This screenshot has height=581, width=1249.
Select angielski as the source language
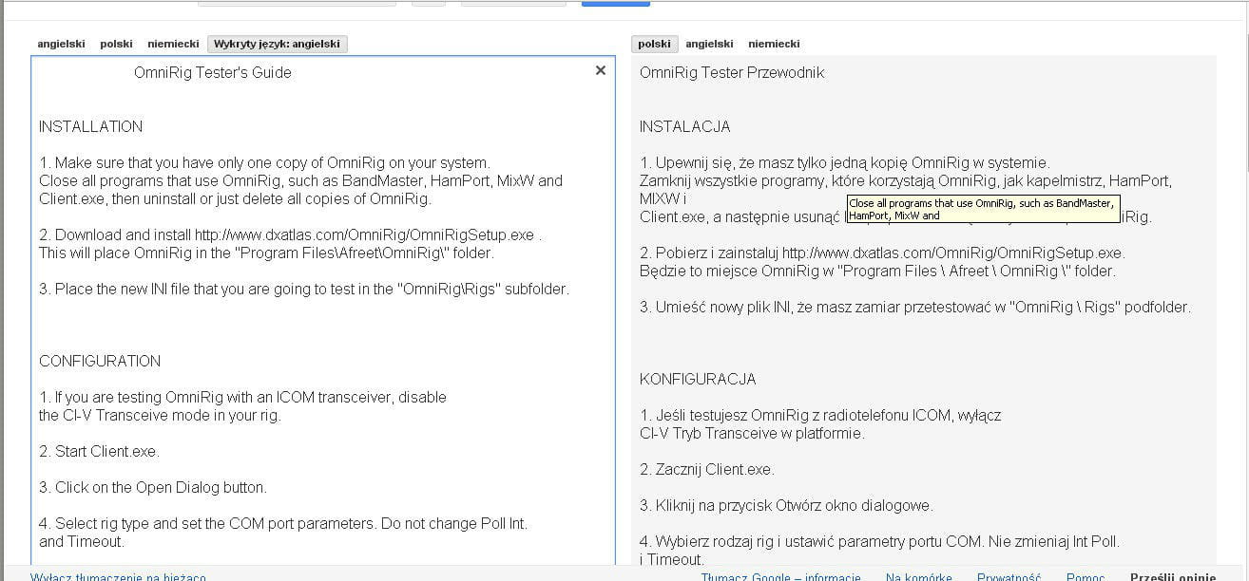[61, 44]
